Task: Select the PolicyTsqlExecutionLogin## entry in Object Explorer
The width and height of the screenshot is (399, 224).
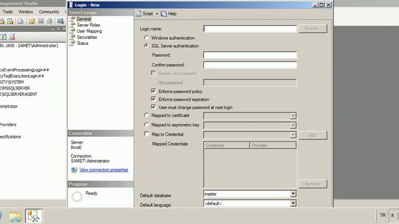Action: tap(22, 76)
